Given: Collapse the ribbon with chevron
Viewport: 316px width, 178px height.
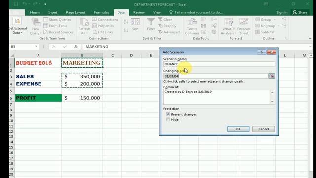Looking at the screenshot, I should coord(310,38).
